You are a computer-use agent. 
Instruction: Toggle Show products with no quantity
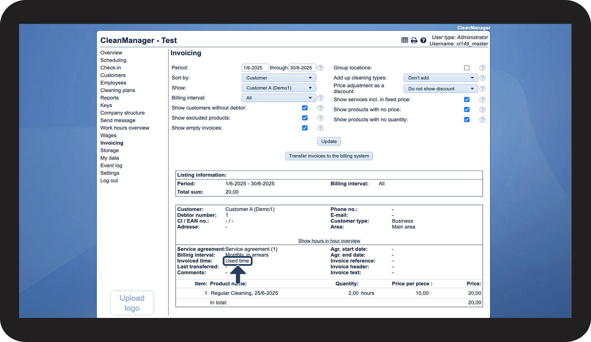pos(467,120)
